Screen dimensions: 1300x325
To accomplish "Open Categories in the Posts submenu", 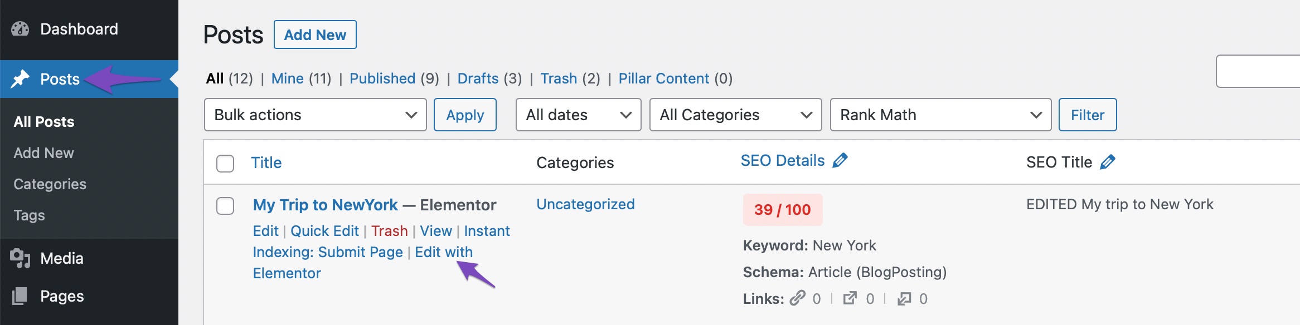I will [x=50, y=184].
